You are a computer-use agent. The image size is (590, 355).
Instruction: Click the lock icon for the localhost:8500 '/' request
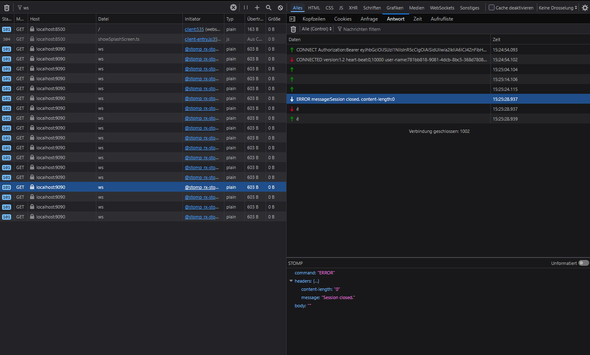pyautogui.click(x=32, y=29)
